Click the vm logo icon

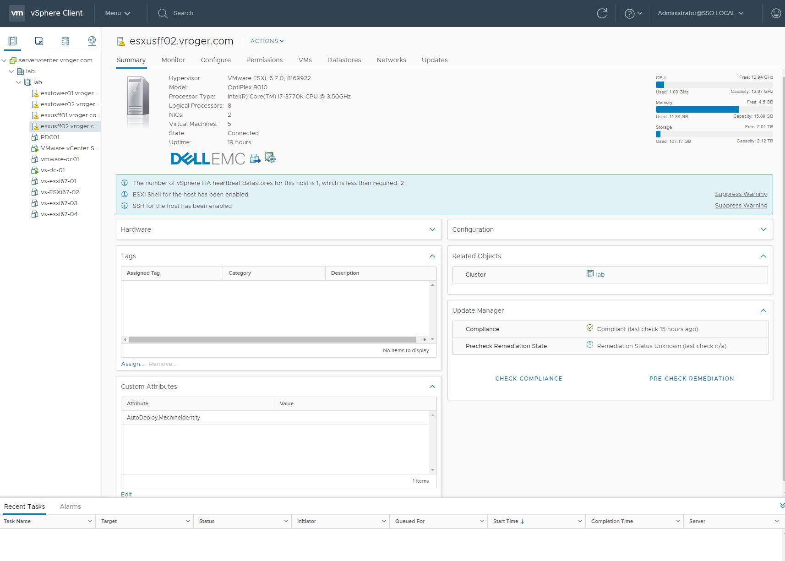tap(17, 13)
